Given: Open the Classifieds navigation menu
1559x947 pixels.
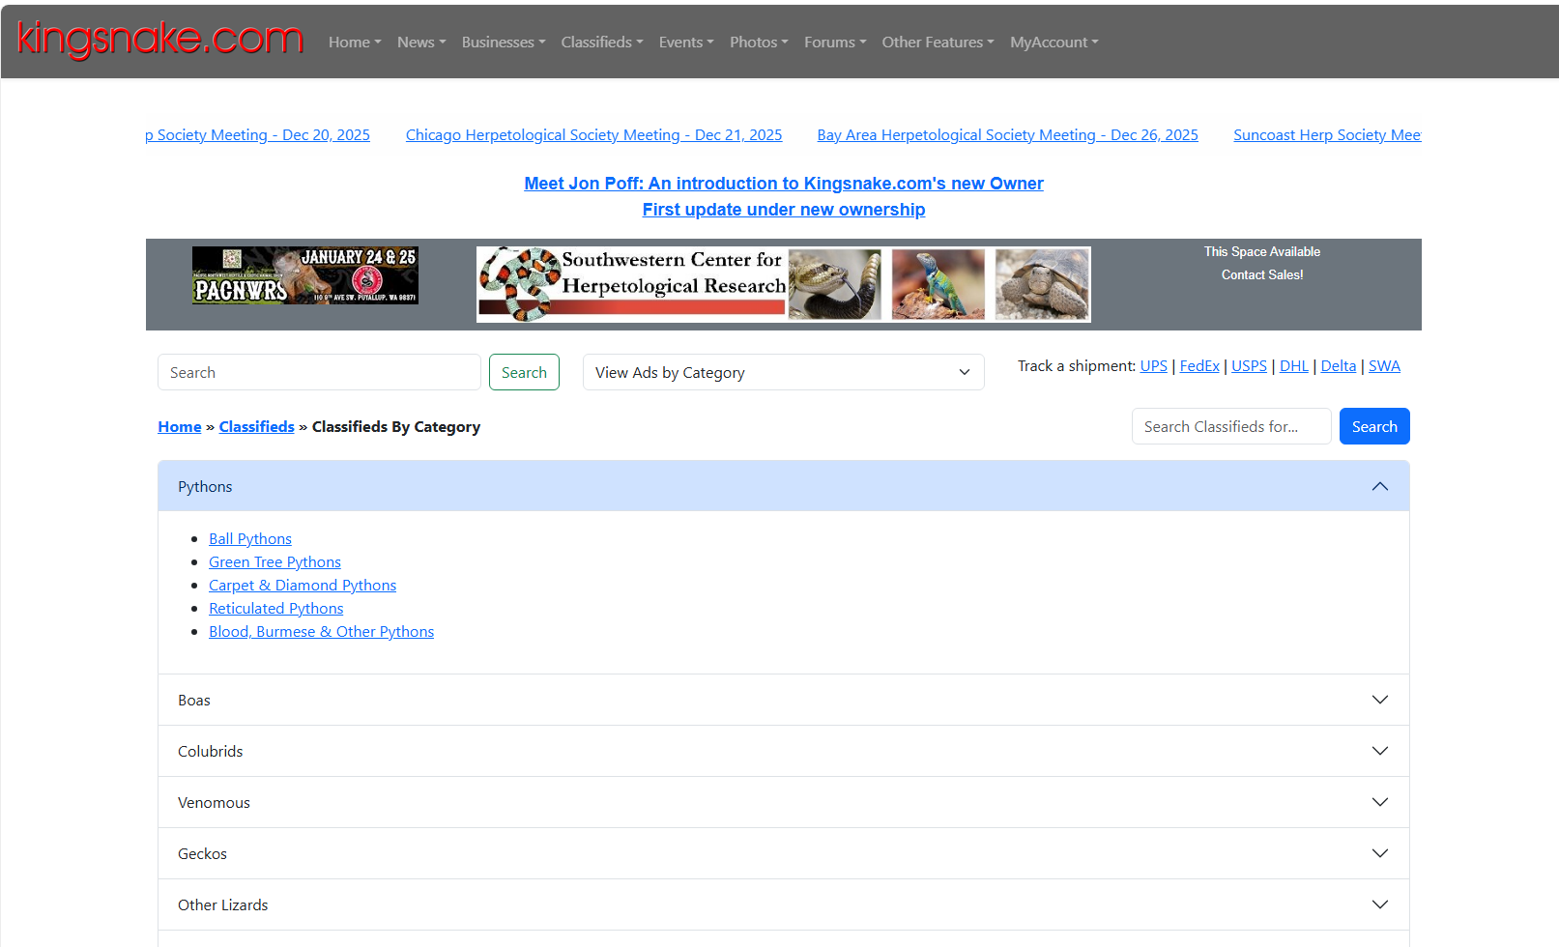Looking at the screenshot, I should (601, 43).
